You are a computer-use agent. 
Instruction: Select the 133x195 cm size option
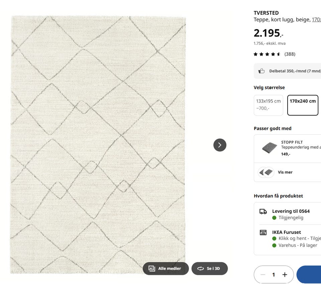[x=269, y=105]
